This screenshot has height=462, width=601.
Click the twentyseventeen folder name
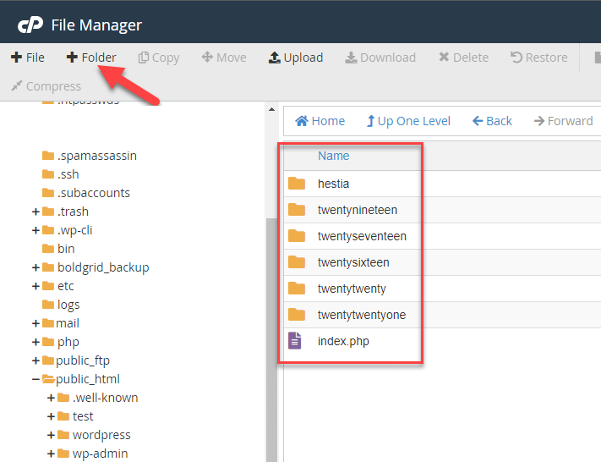tap(363, 236)
